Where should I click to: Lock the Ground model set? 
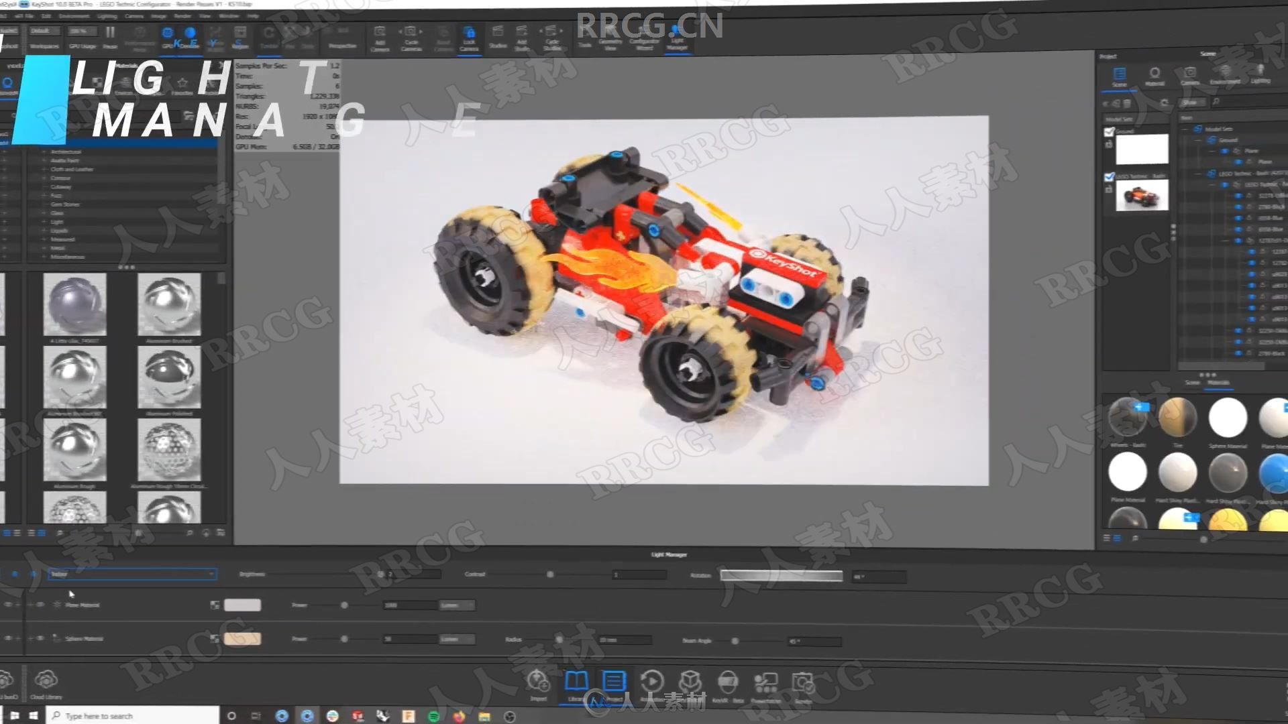tap(1109, 144)
